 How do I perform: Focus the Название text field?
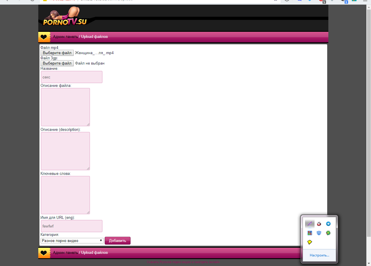click(72, 77)
